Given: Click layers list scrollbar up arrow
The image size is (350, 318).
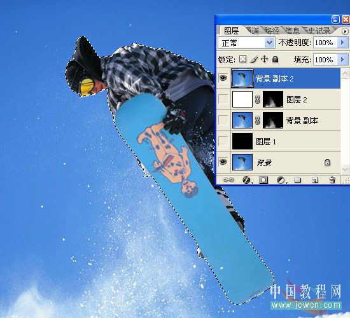Looking at the screenshot, I should 345,74.
